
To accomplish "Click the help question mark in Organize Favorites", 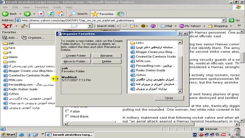I will [180, 34].
